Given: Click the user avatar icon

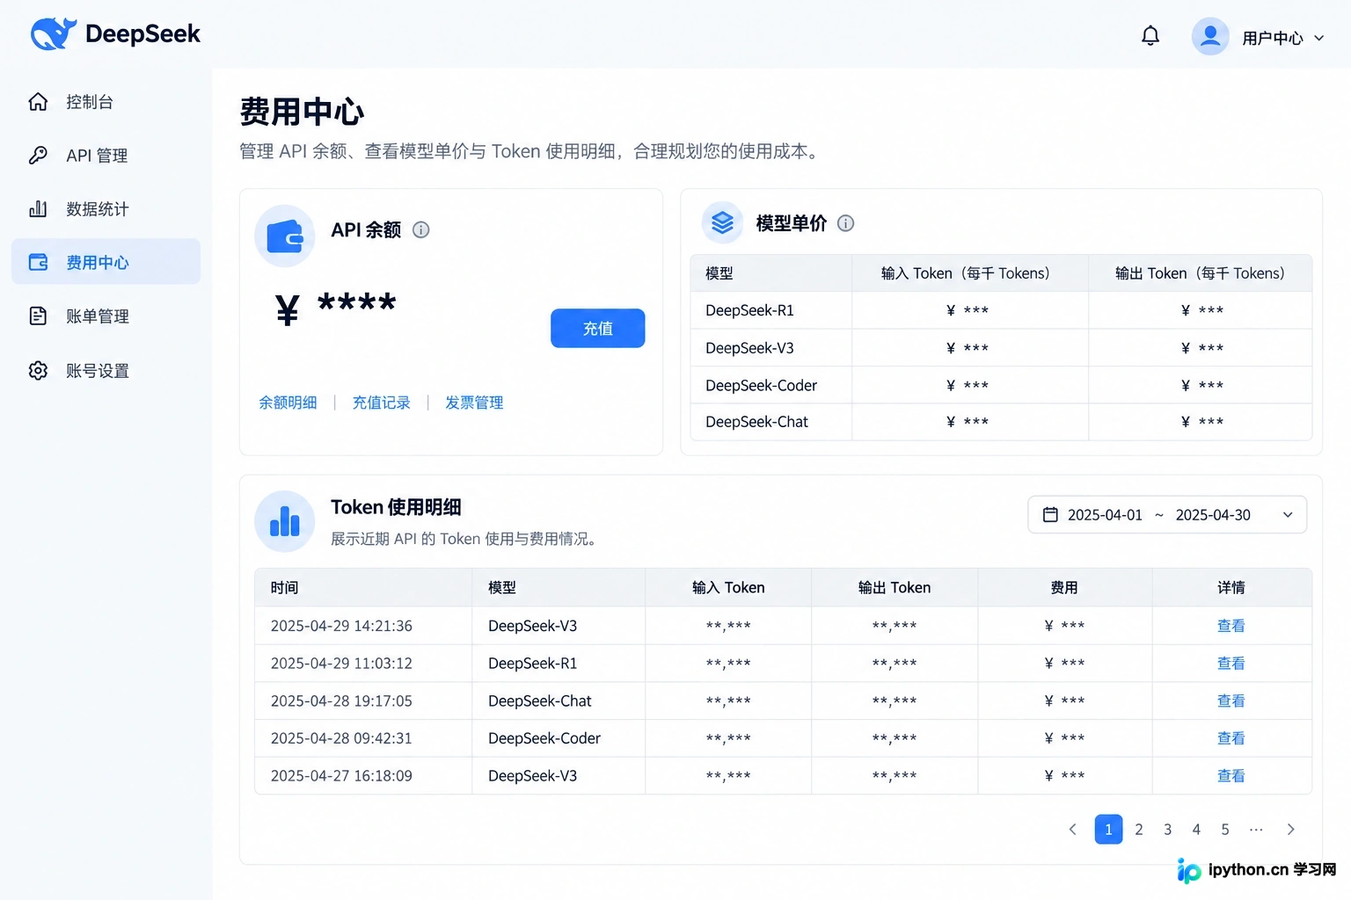Looking at the screenshot, I should tap(1210, 36).
